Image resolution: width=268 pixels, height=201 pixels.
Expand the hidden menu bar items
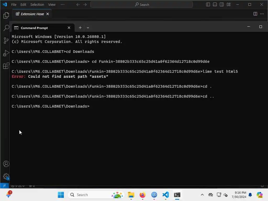pyautogui.click(x=63, y=5)
